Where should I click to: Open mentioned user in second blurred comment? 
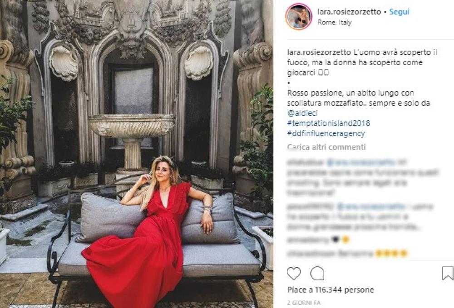[371, 207]
